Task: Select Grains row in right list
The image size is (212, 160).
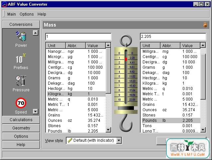Action: [170, 105]
